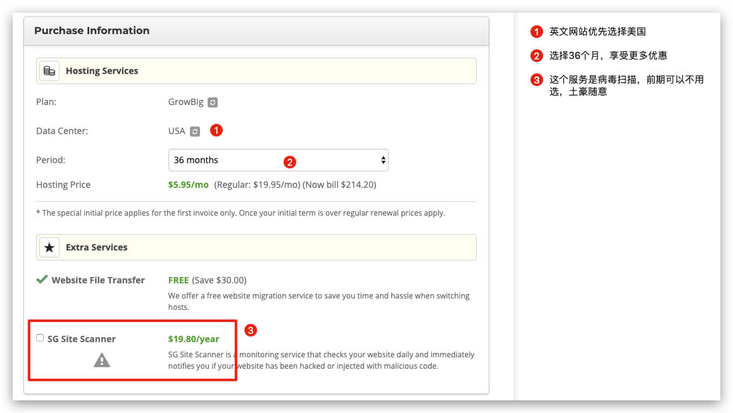Click the Purchase Information panel header
This screenshot has width=733, height=413.
[x=92, y=30]
